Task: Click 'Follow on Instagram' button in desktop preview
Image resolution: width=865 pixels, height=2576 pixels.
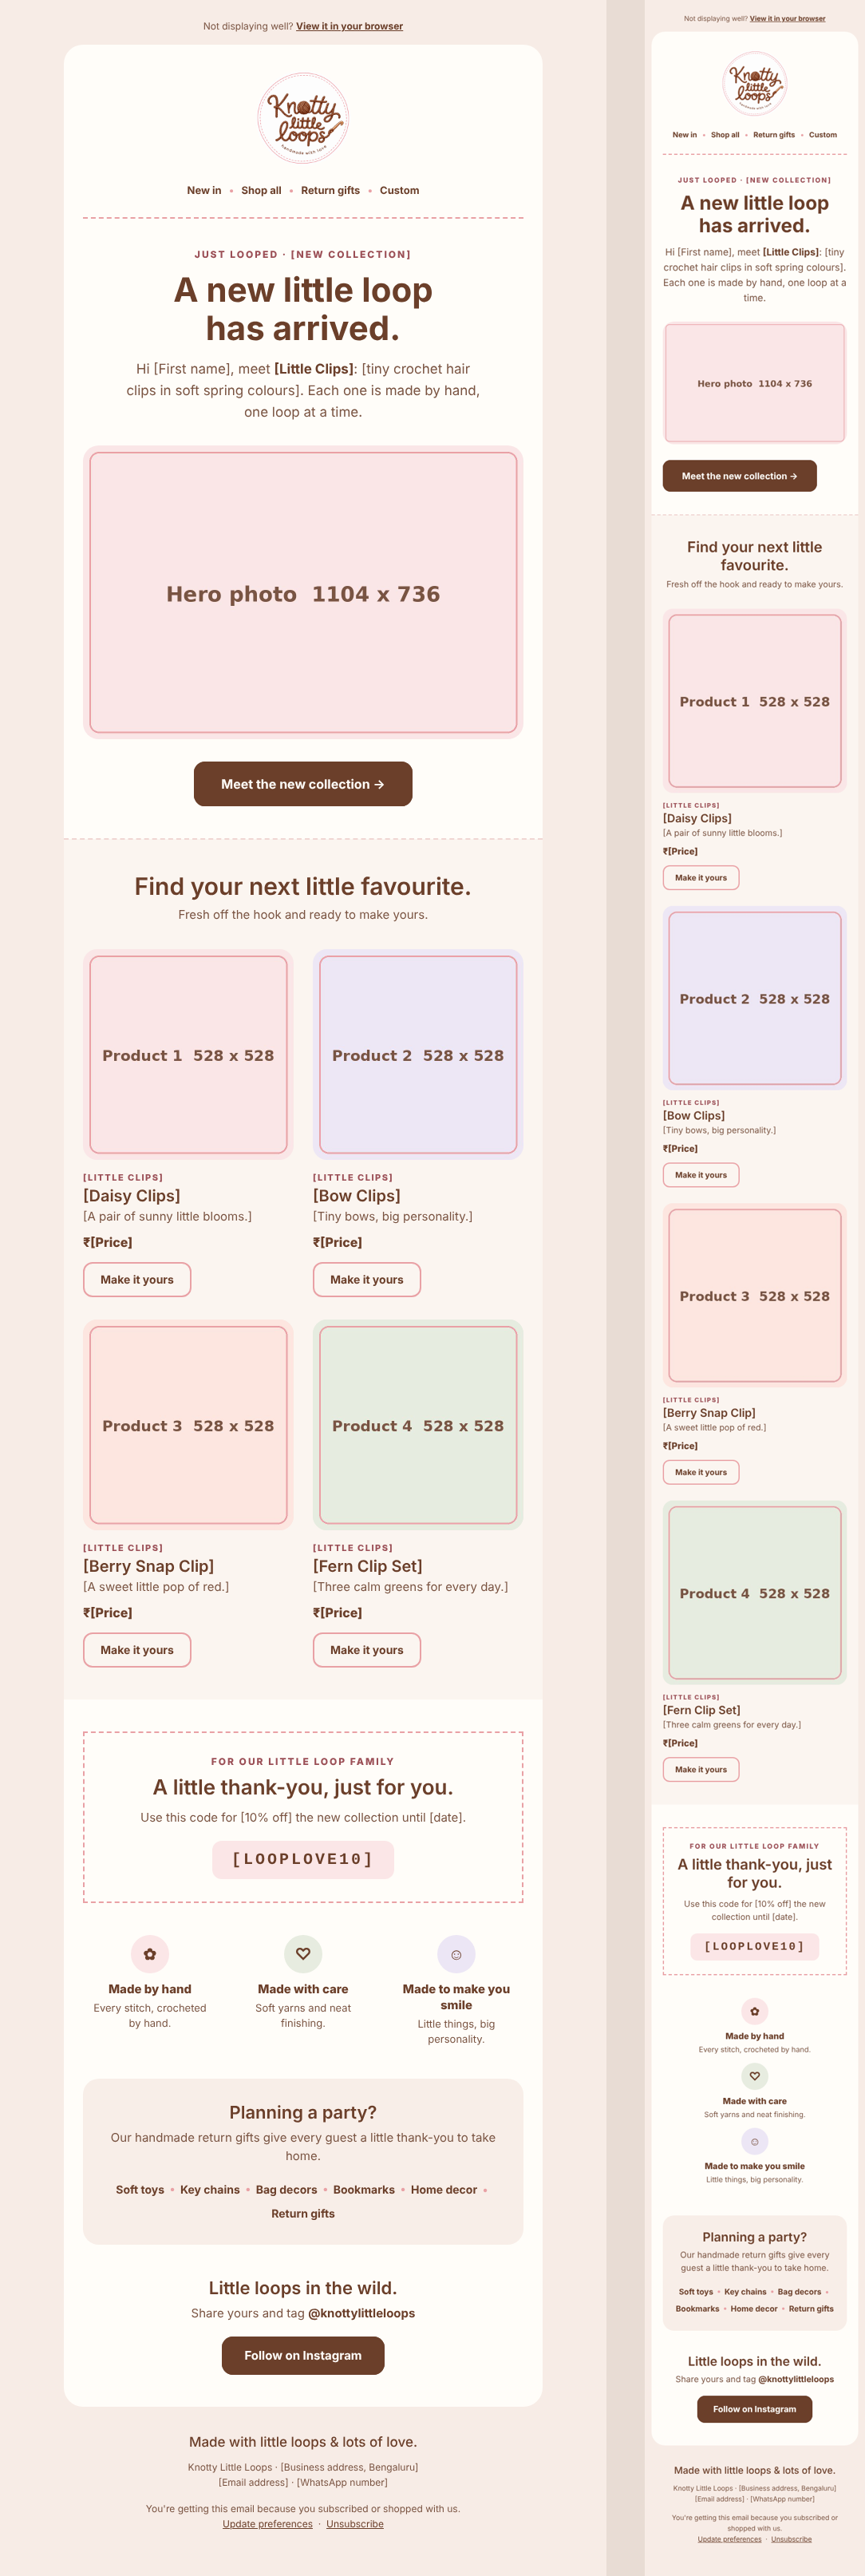Action: [x=303, y=2355]
